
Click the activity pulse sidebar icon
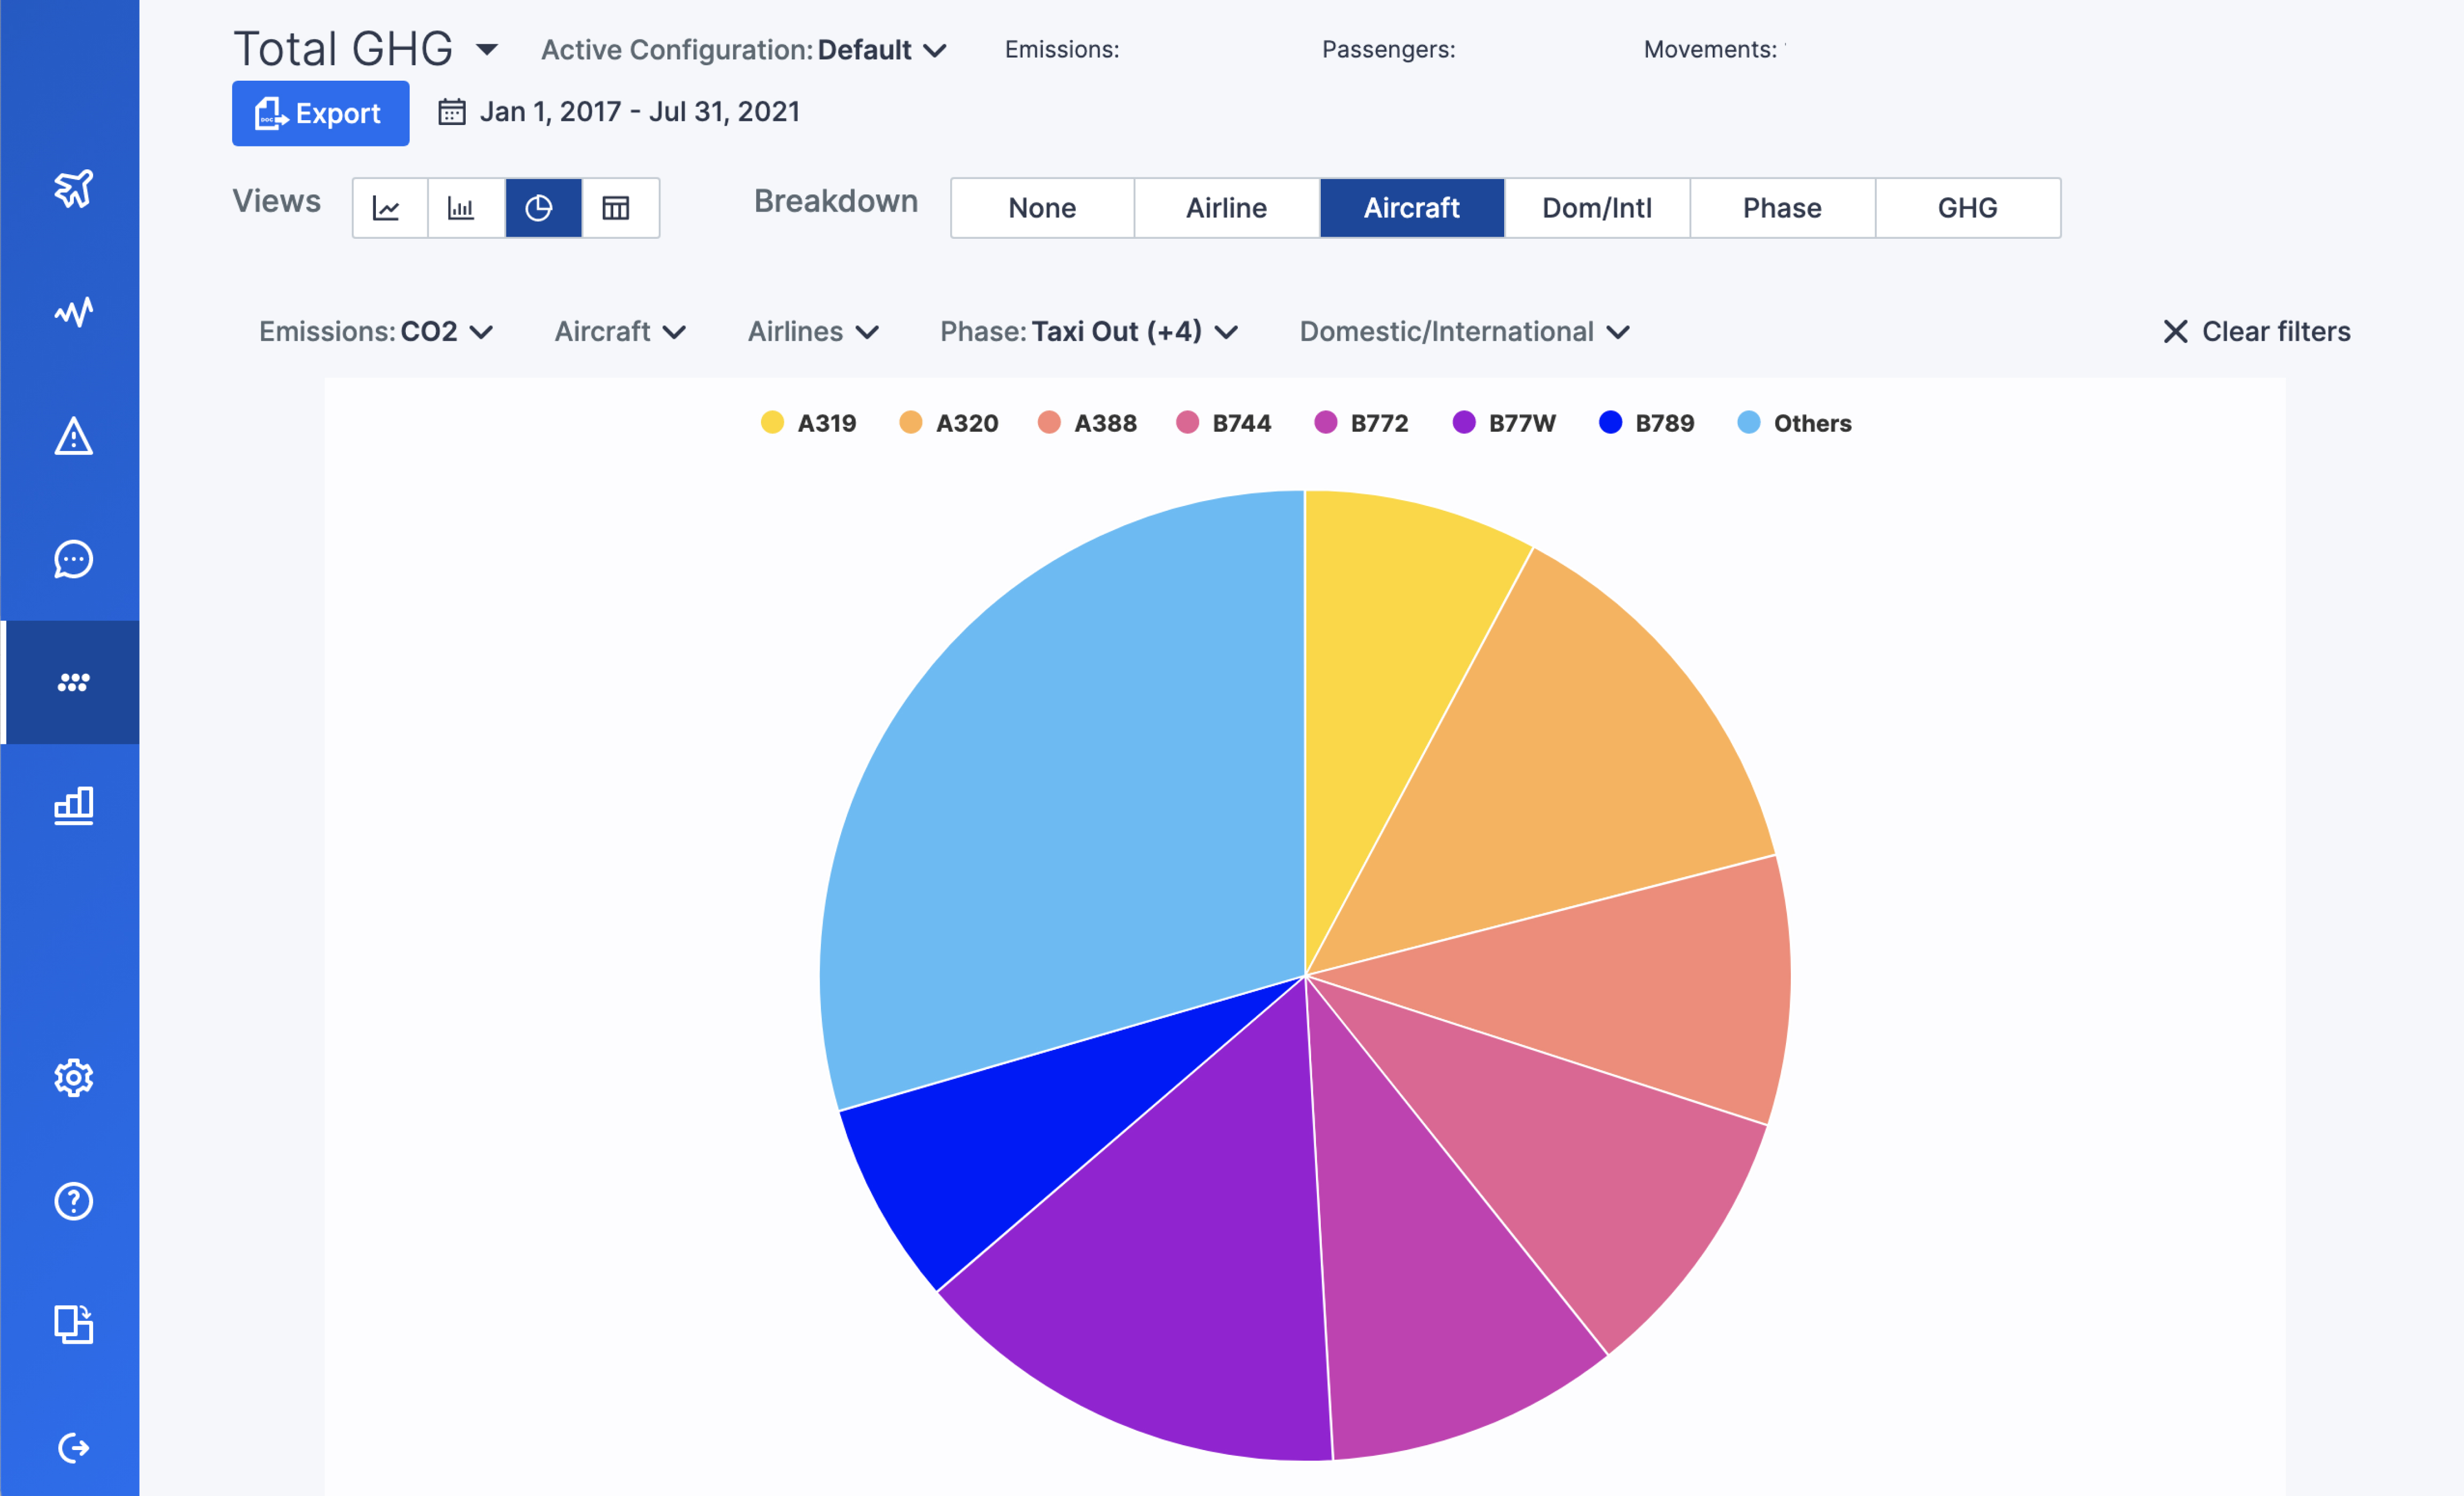pos(73,312)
